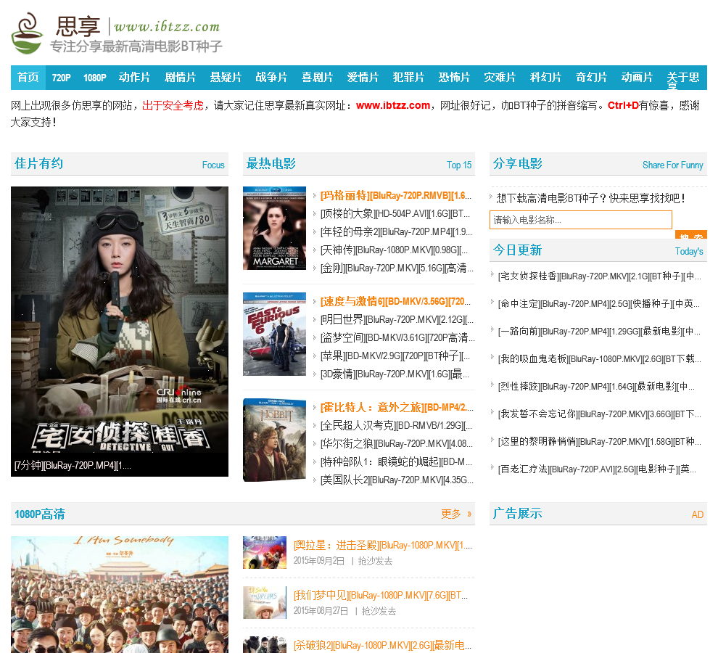Image resolution: width=718 pixels, height=653 pixels.
Task: Click the orange search button
Action: pos(691,235)
